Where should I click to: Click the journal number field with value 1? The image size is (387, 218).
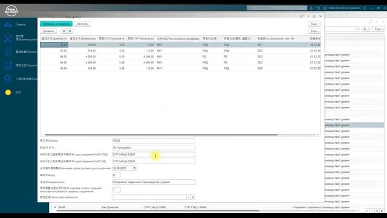[x=116, y=190]
